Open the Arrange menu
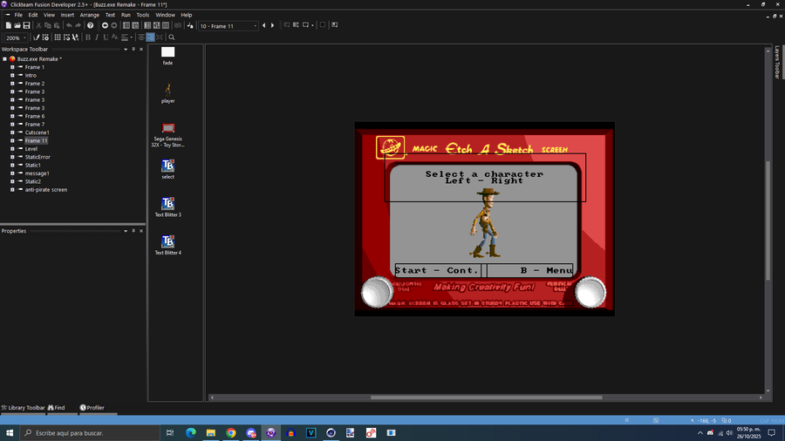The image size is (785, 441). point(90,15)
